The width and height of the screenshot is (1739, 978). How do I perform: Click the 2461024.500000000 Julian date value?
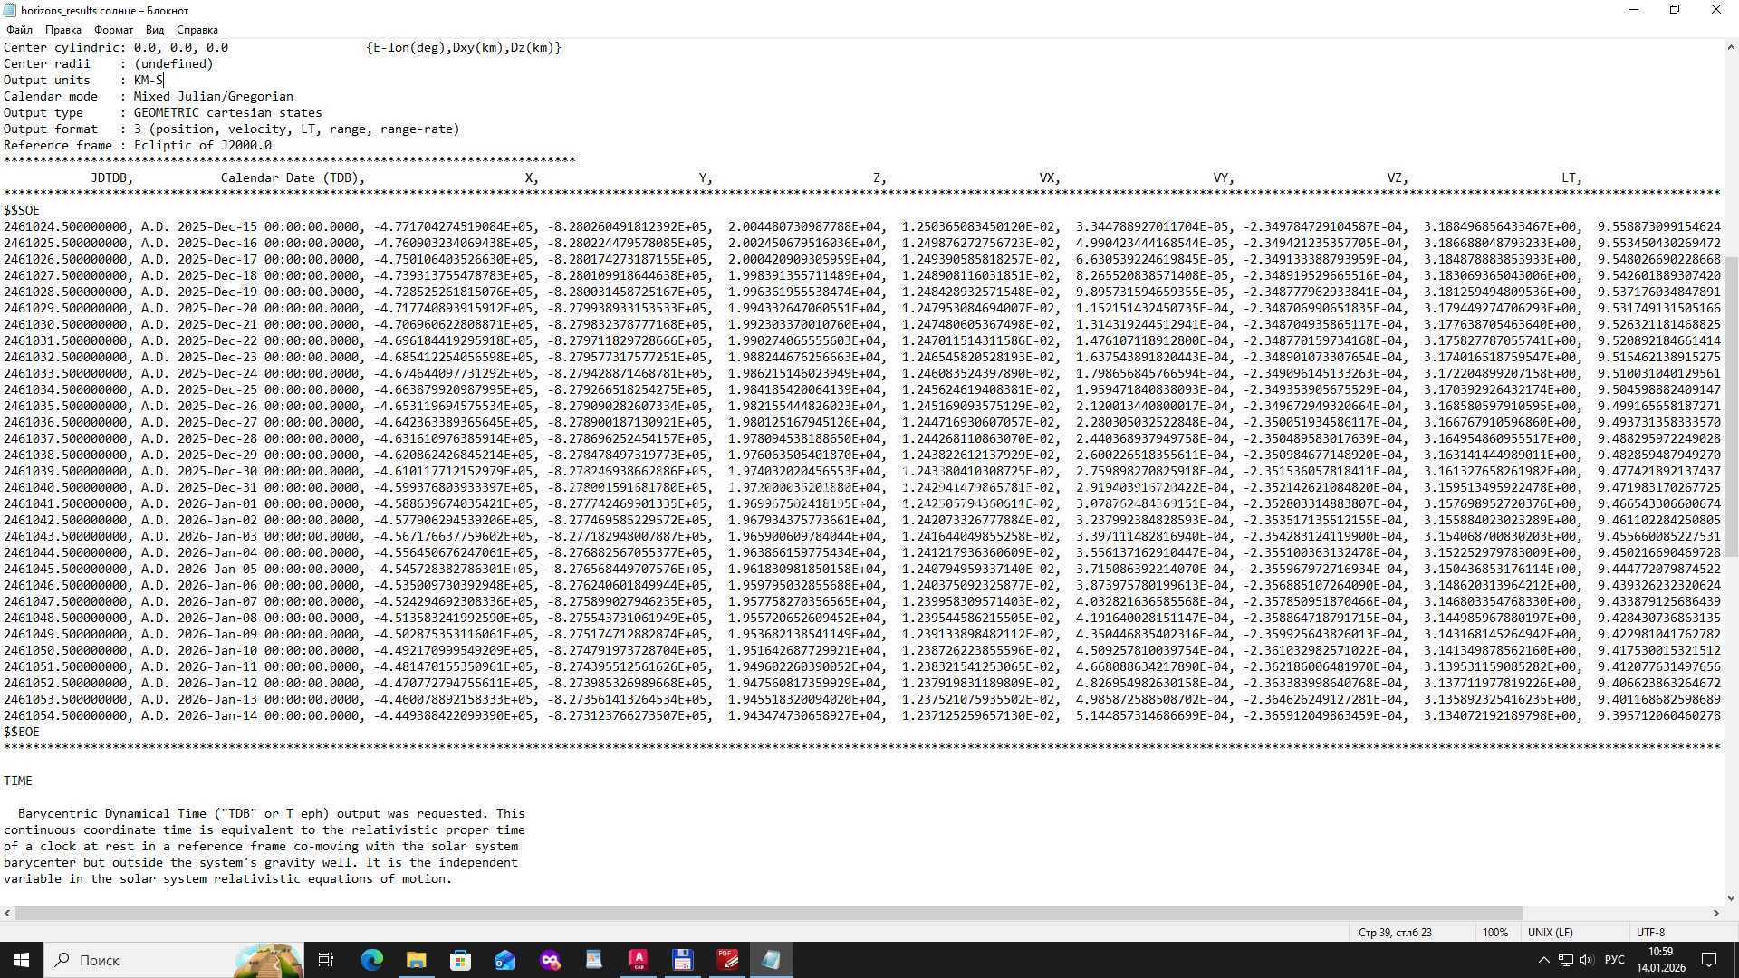[66, 226]
